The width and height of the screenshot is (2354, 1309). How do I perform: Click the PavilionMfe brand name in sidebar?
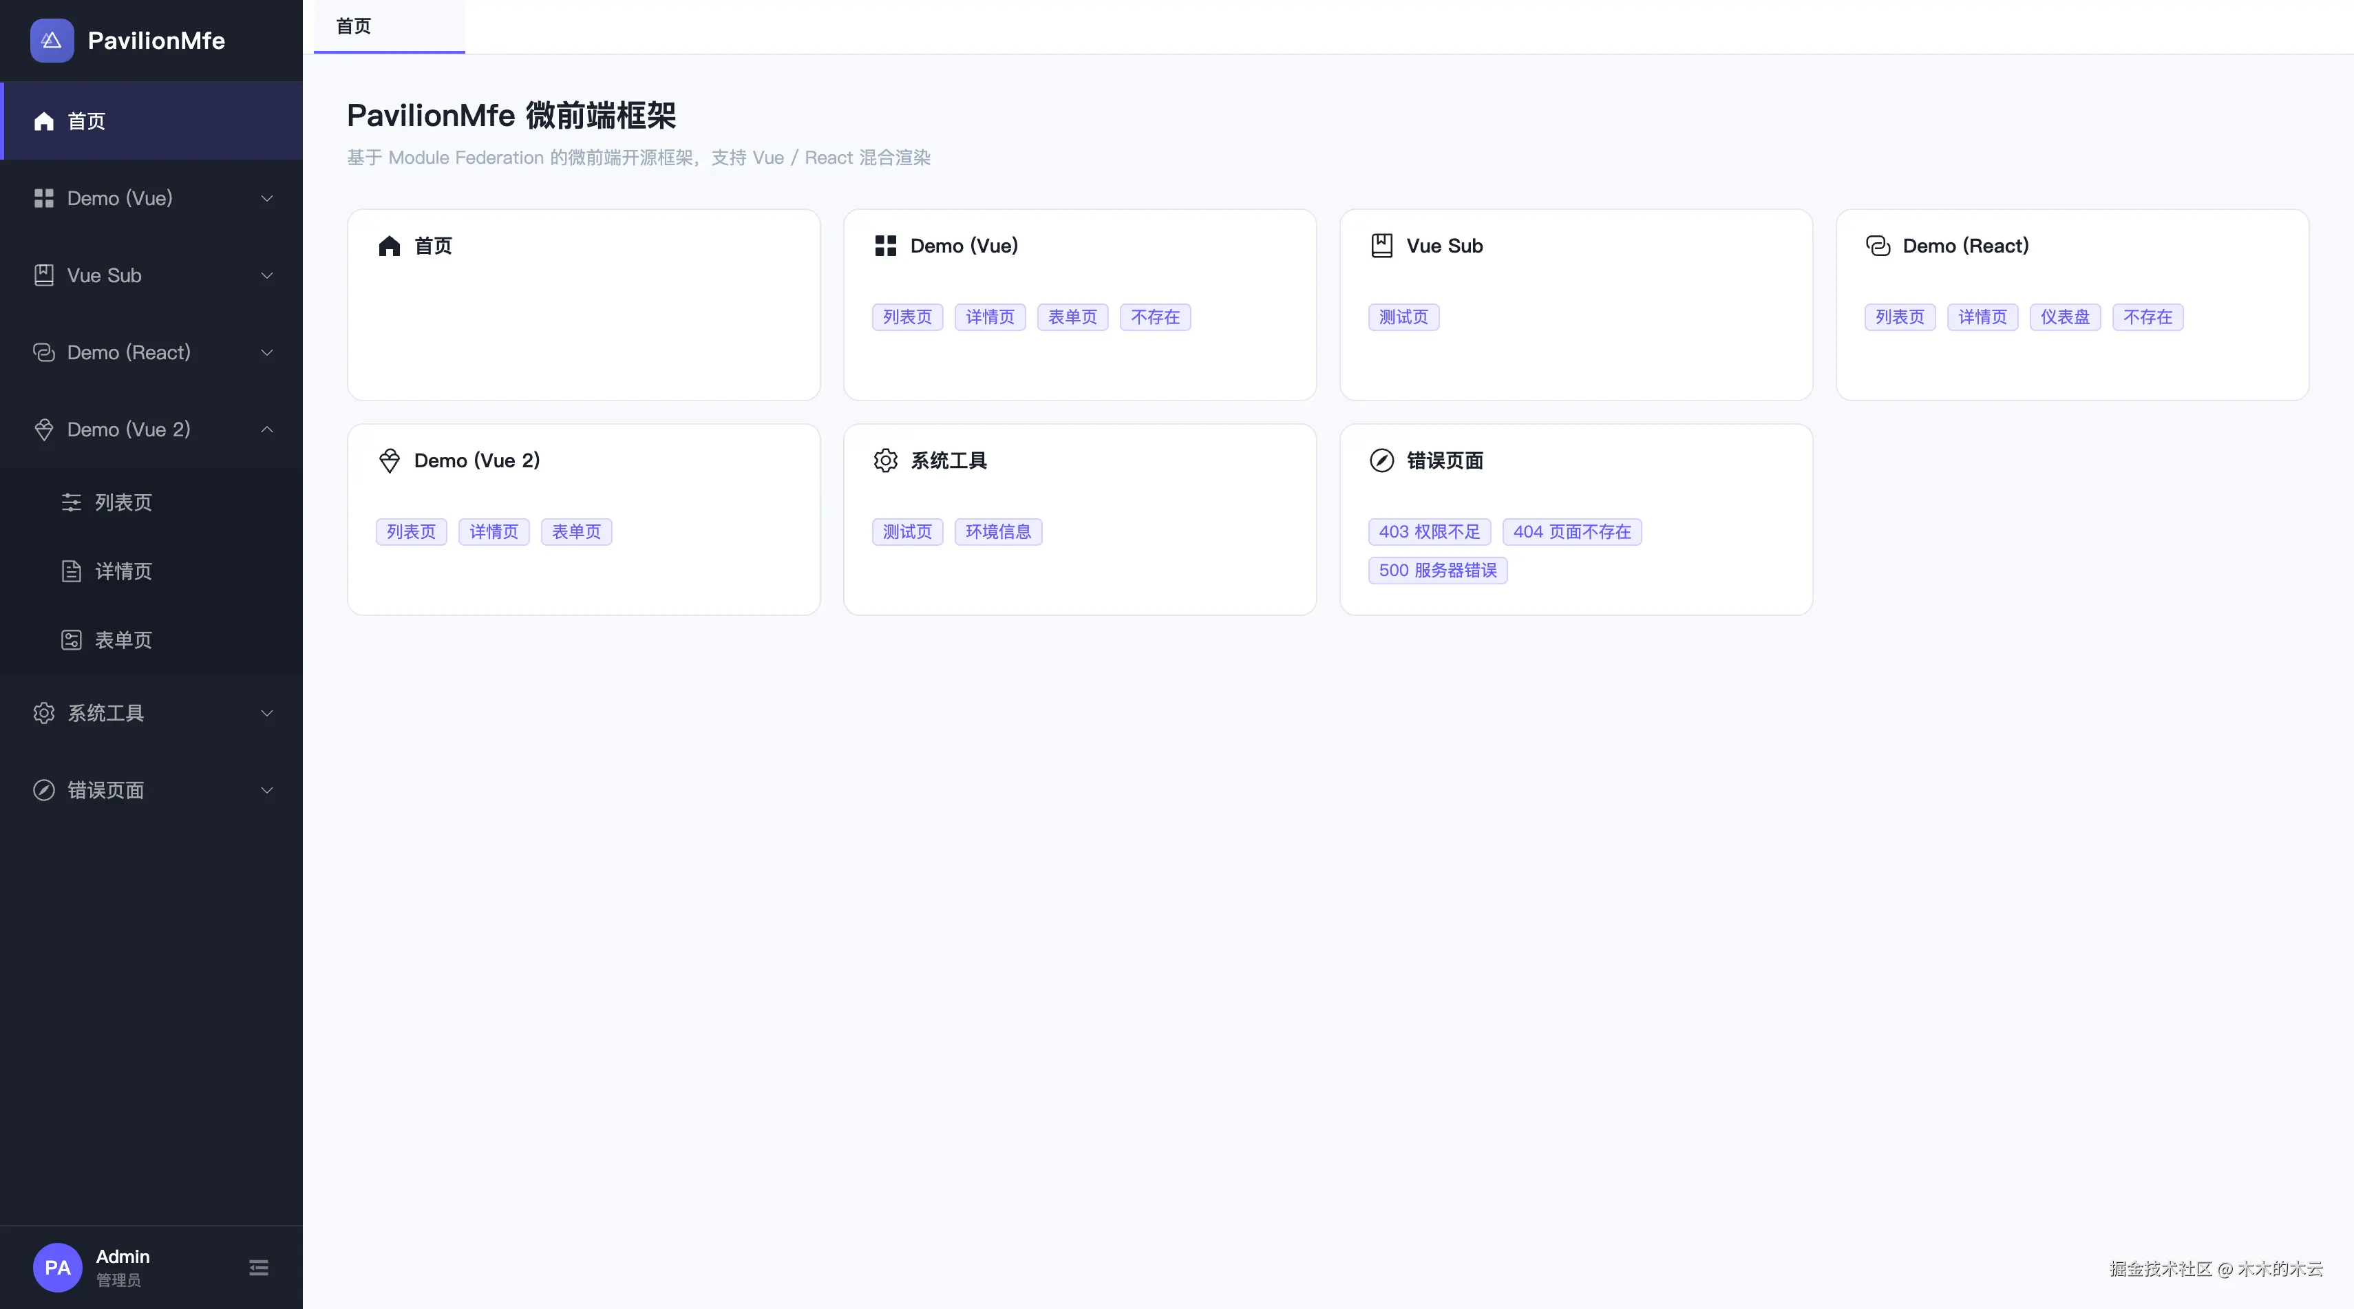[x=156, y=40]
